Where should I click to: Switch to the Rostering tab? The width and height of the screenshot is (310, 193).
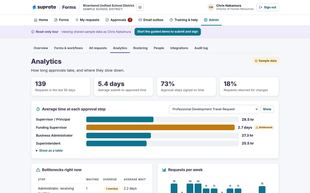(140, 48)
